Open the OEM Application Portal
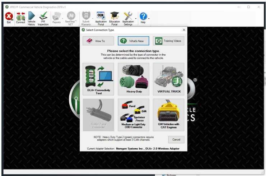The height and width of the screenshot is (176, 266). click(101, 19)
